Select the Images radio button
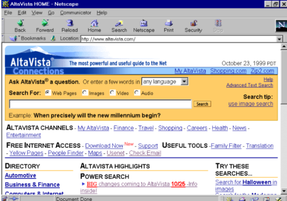 coord(85,93)
